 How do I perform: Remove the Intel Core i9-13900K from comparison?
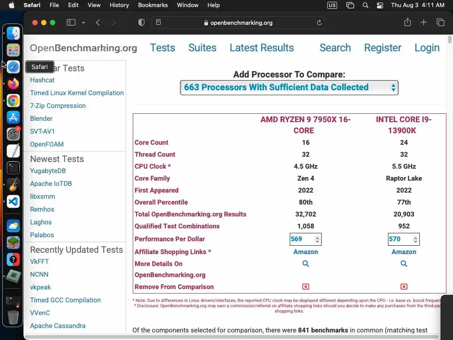(404, 287)
